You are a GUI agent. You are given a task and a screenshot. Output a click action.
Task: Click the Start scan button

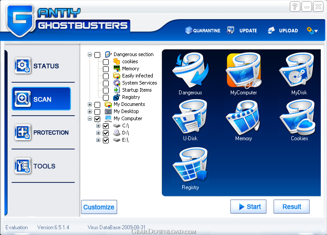(x=248, y=207)
